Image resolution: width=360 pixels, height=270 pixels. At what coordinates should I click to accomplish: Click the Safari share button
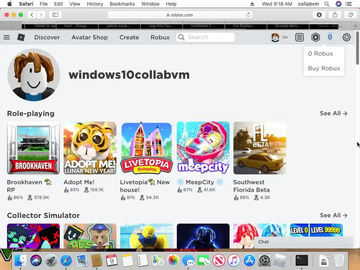[x=335, y=15]
